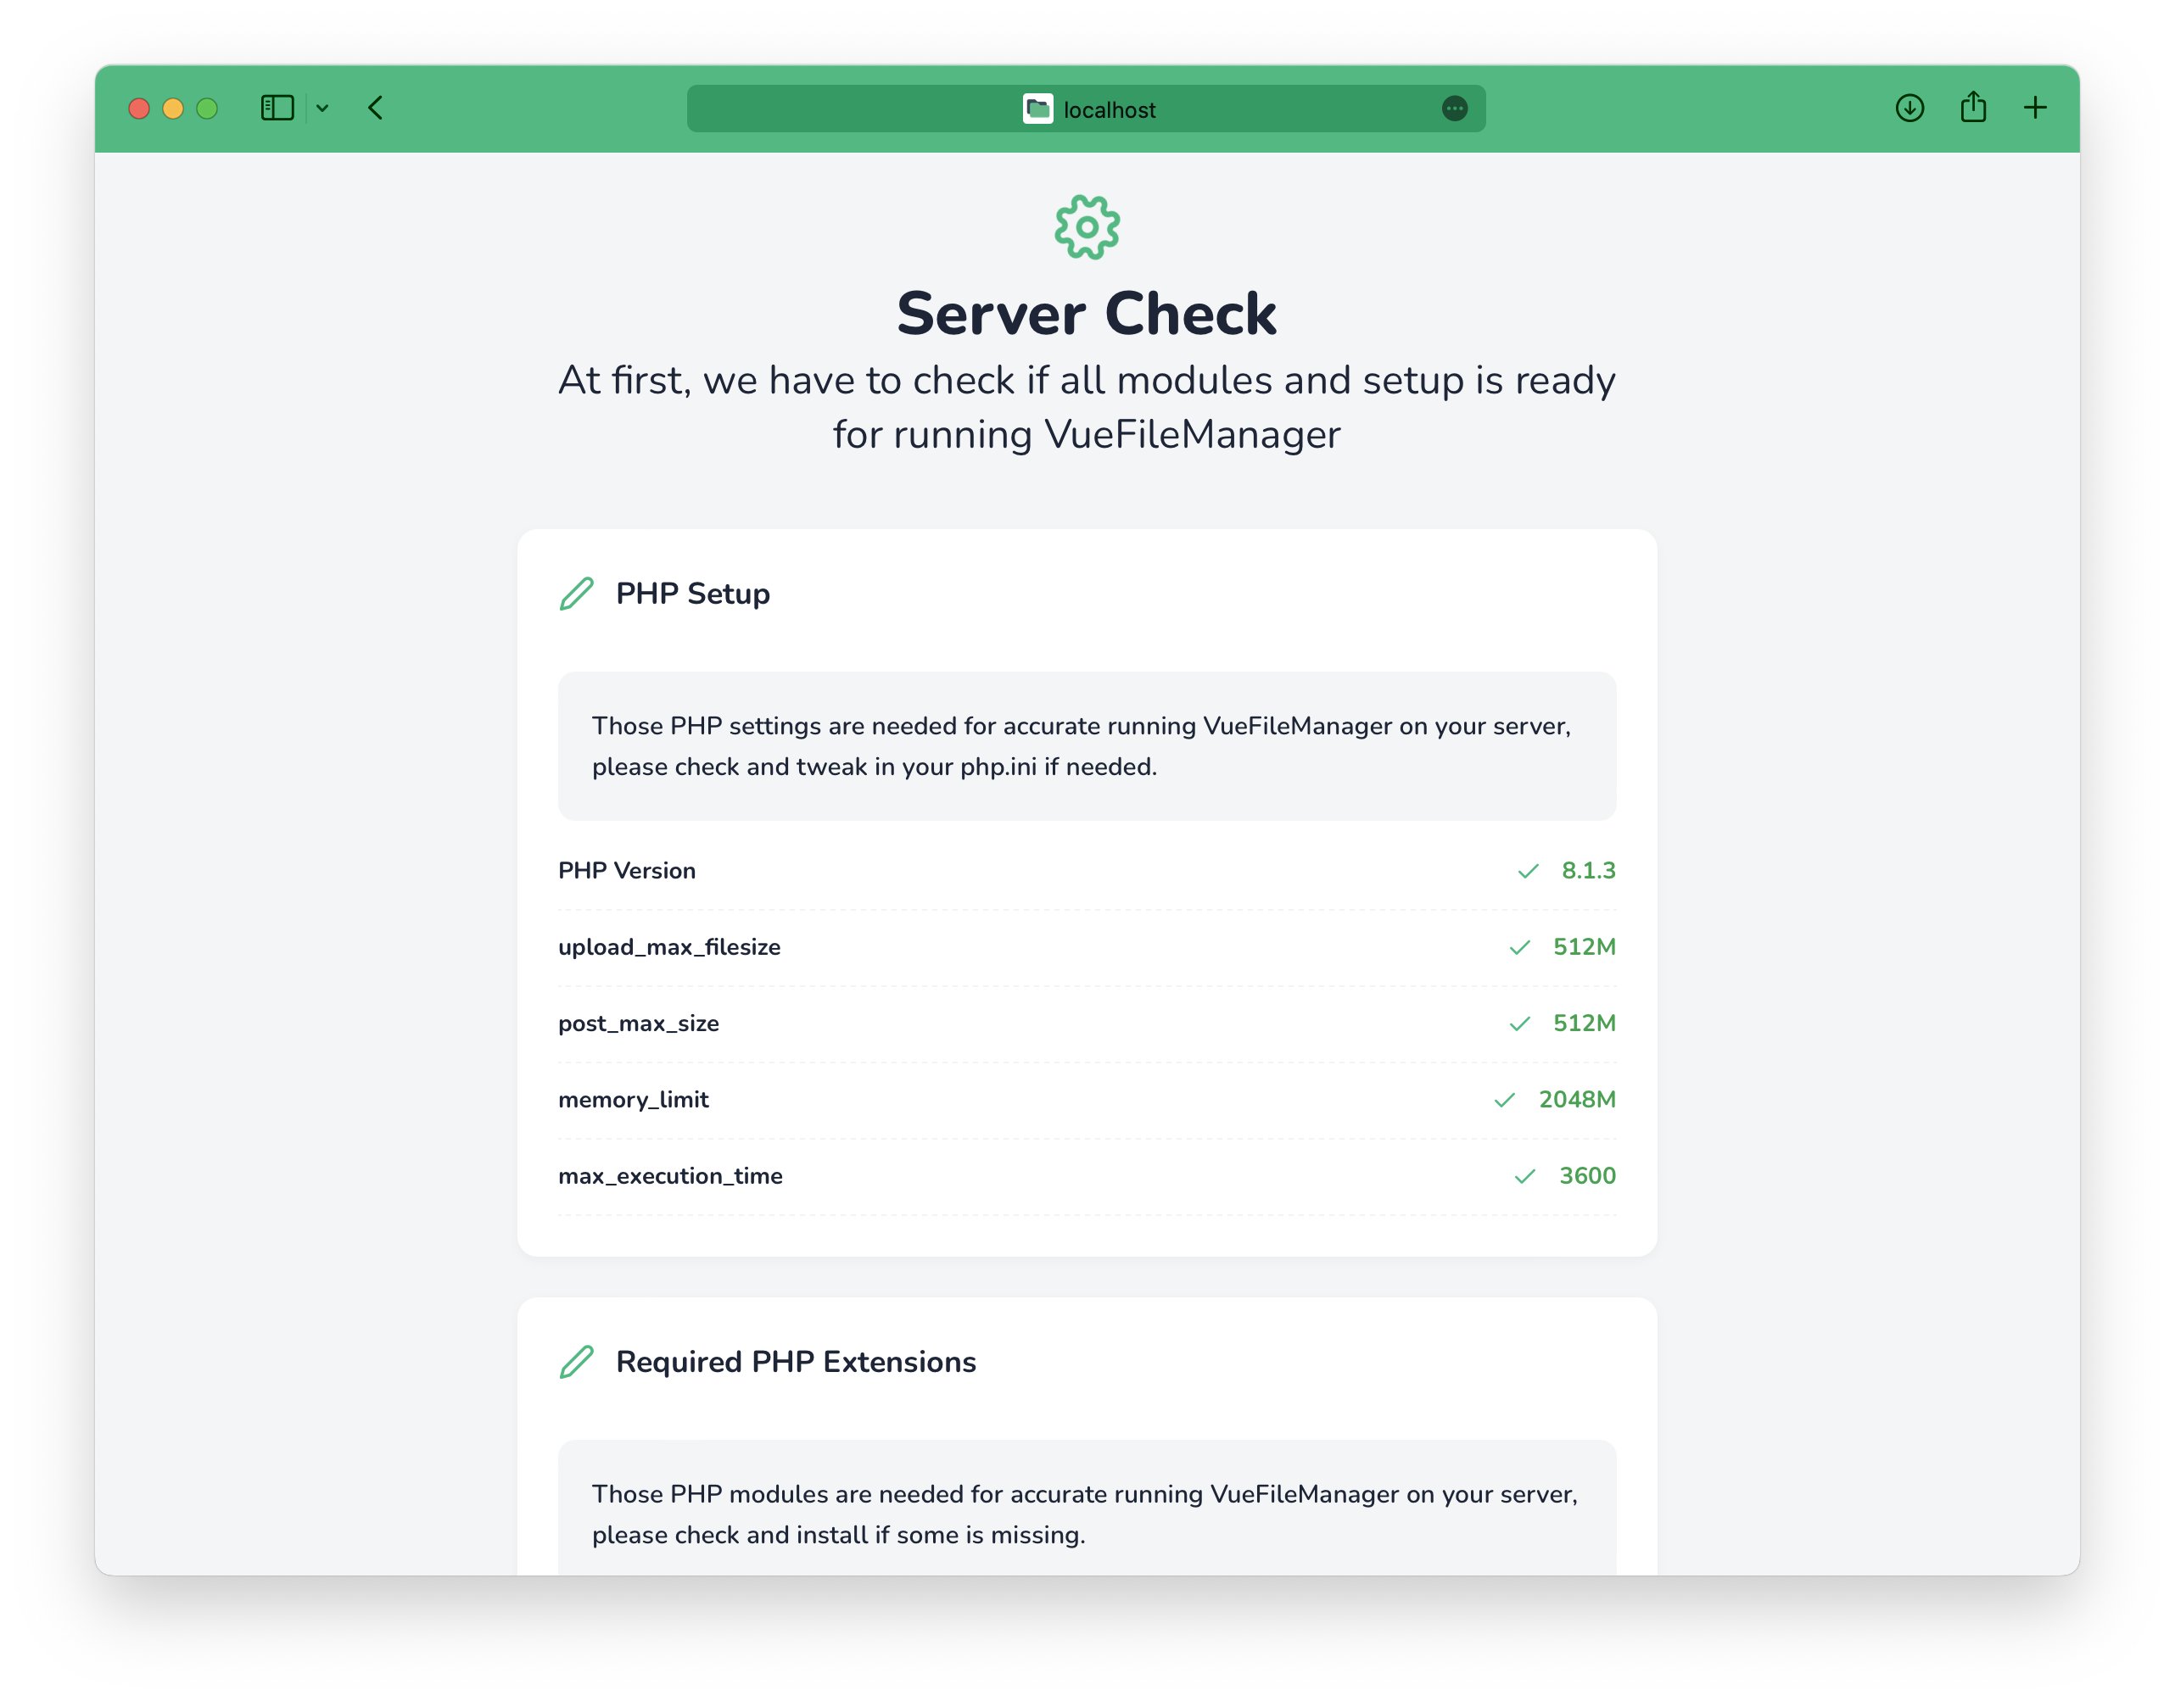Click the back navigation arrow

tap(376, 109)
